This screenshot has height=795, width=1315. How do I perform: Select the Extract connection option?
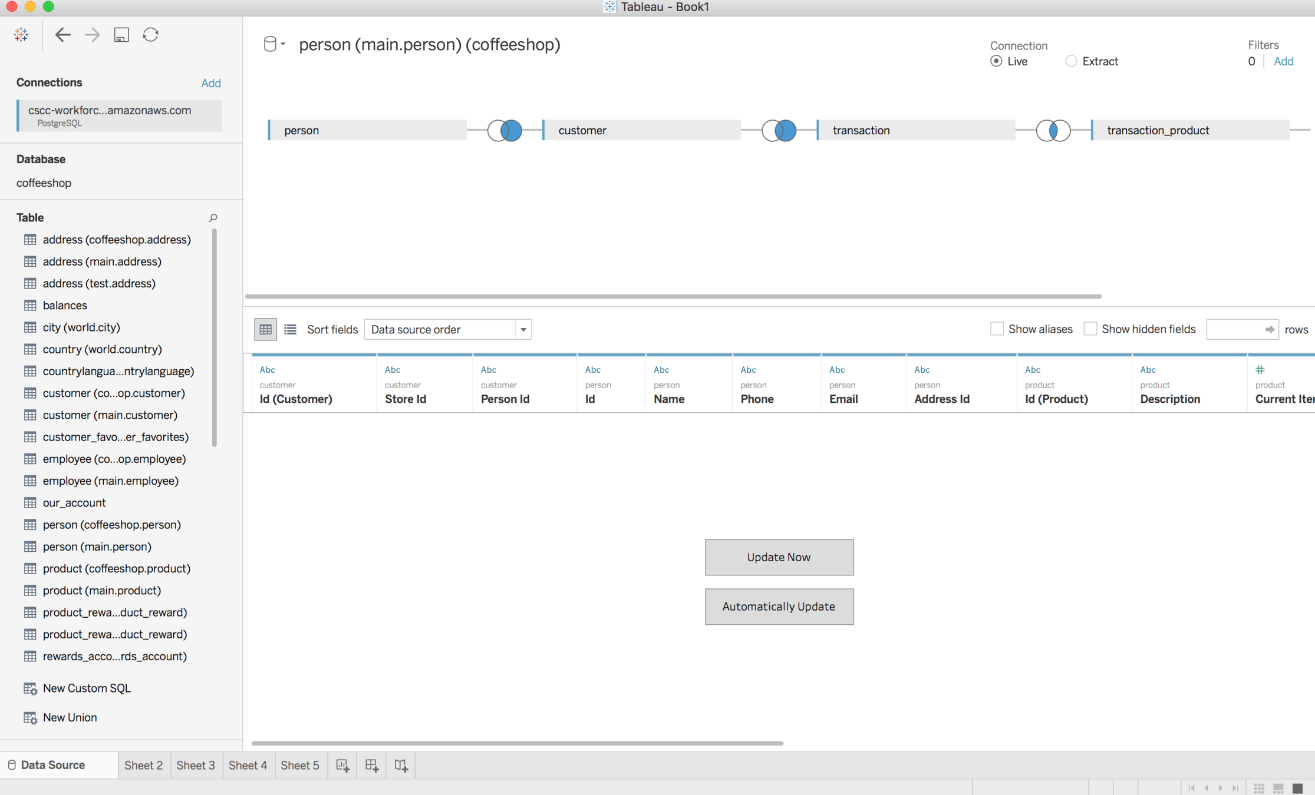1071,61
